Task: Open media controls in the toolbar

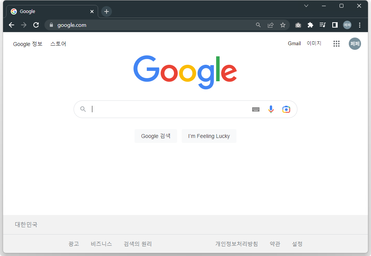Action: pyautogui.click(x=322, y=25)
